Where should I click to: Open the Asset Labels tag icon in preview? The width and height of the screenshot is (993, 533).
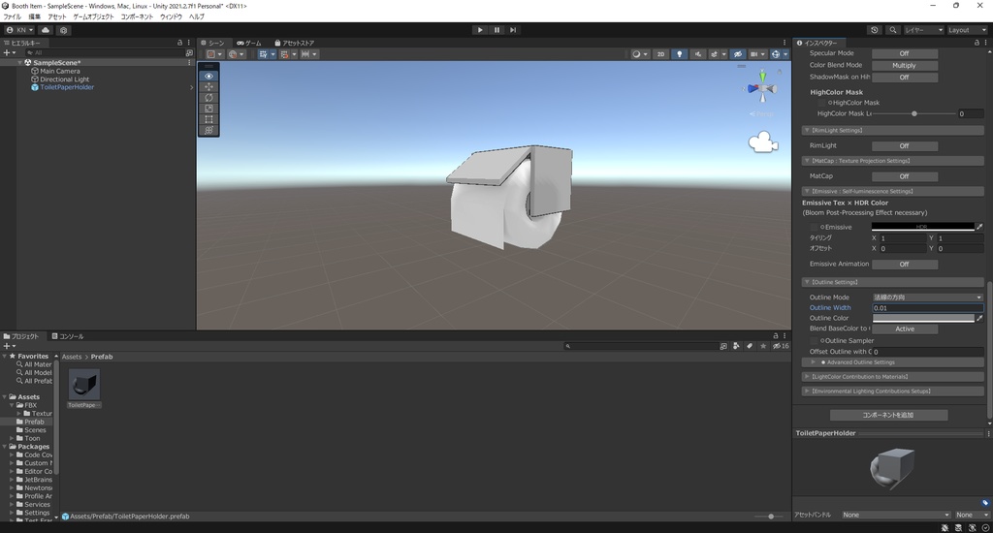(x=985, y=503)
